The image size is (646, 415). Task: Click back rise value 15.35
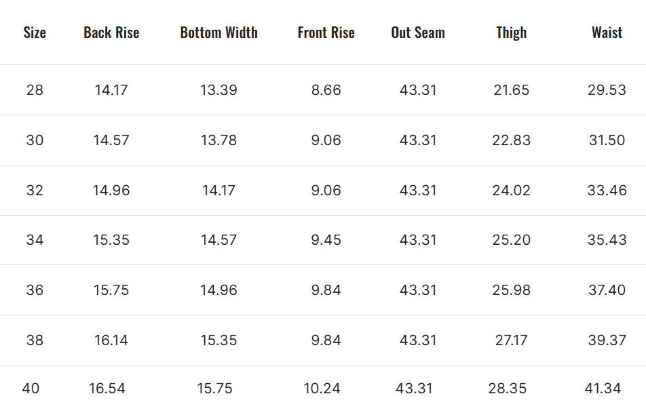click(111, 240)
